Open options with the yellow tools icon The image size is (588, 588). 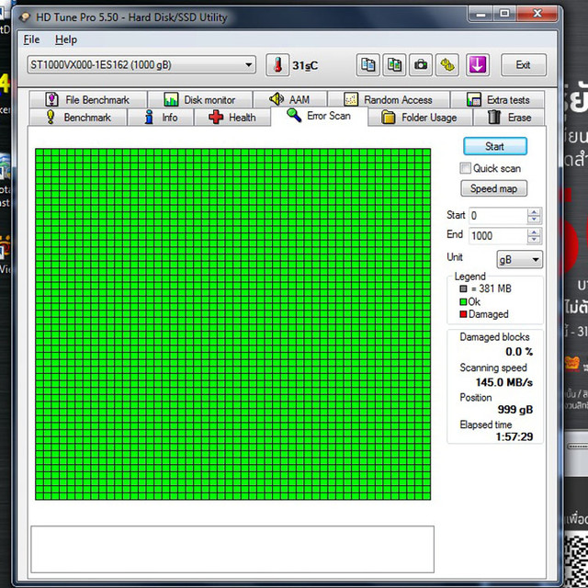click(x=447, y=65)
